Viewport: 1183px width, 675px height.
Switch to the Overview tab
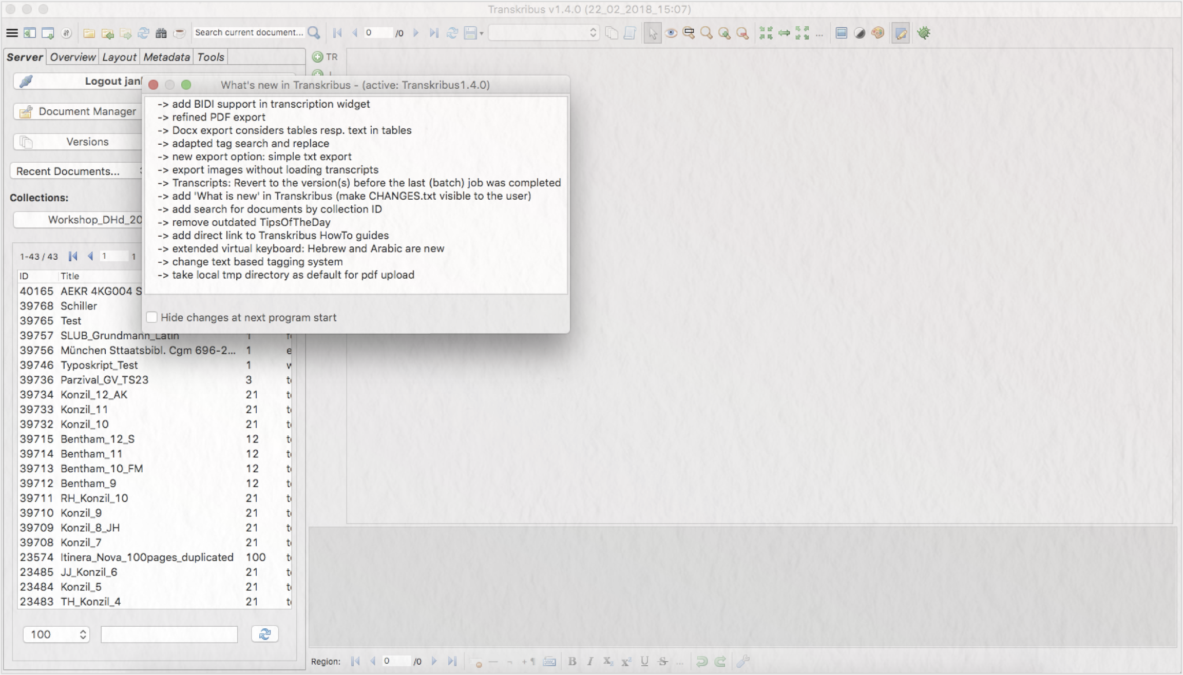point(72,57)
